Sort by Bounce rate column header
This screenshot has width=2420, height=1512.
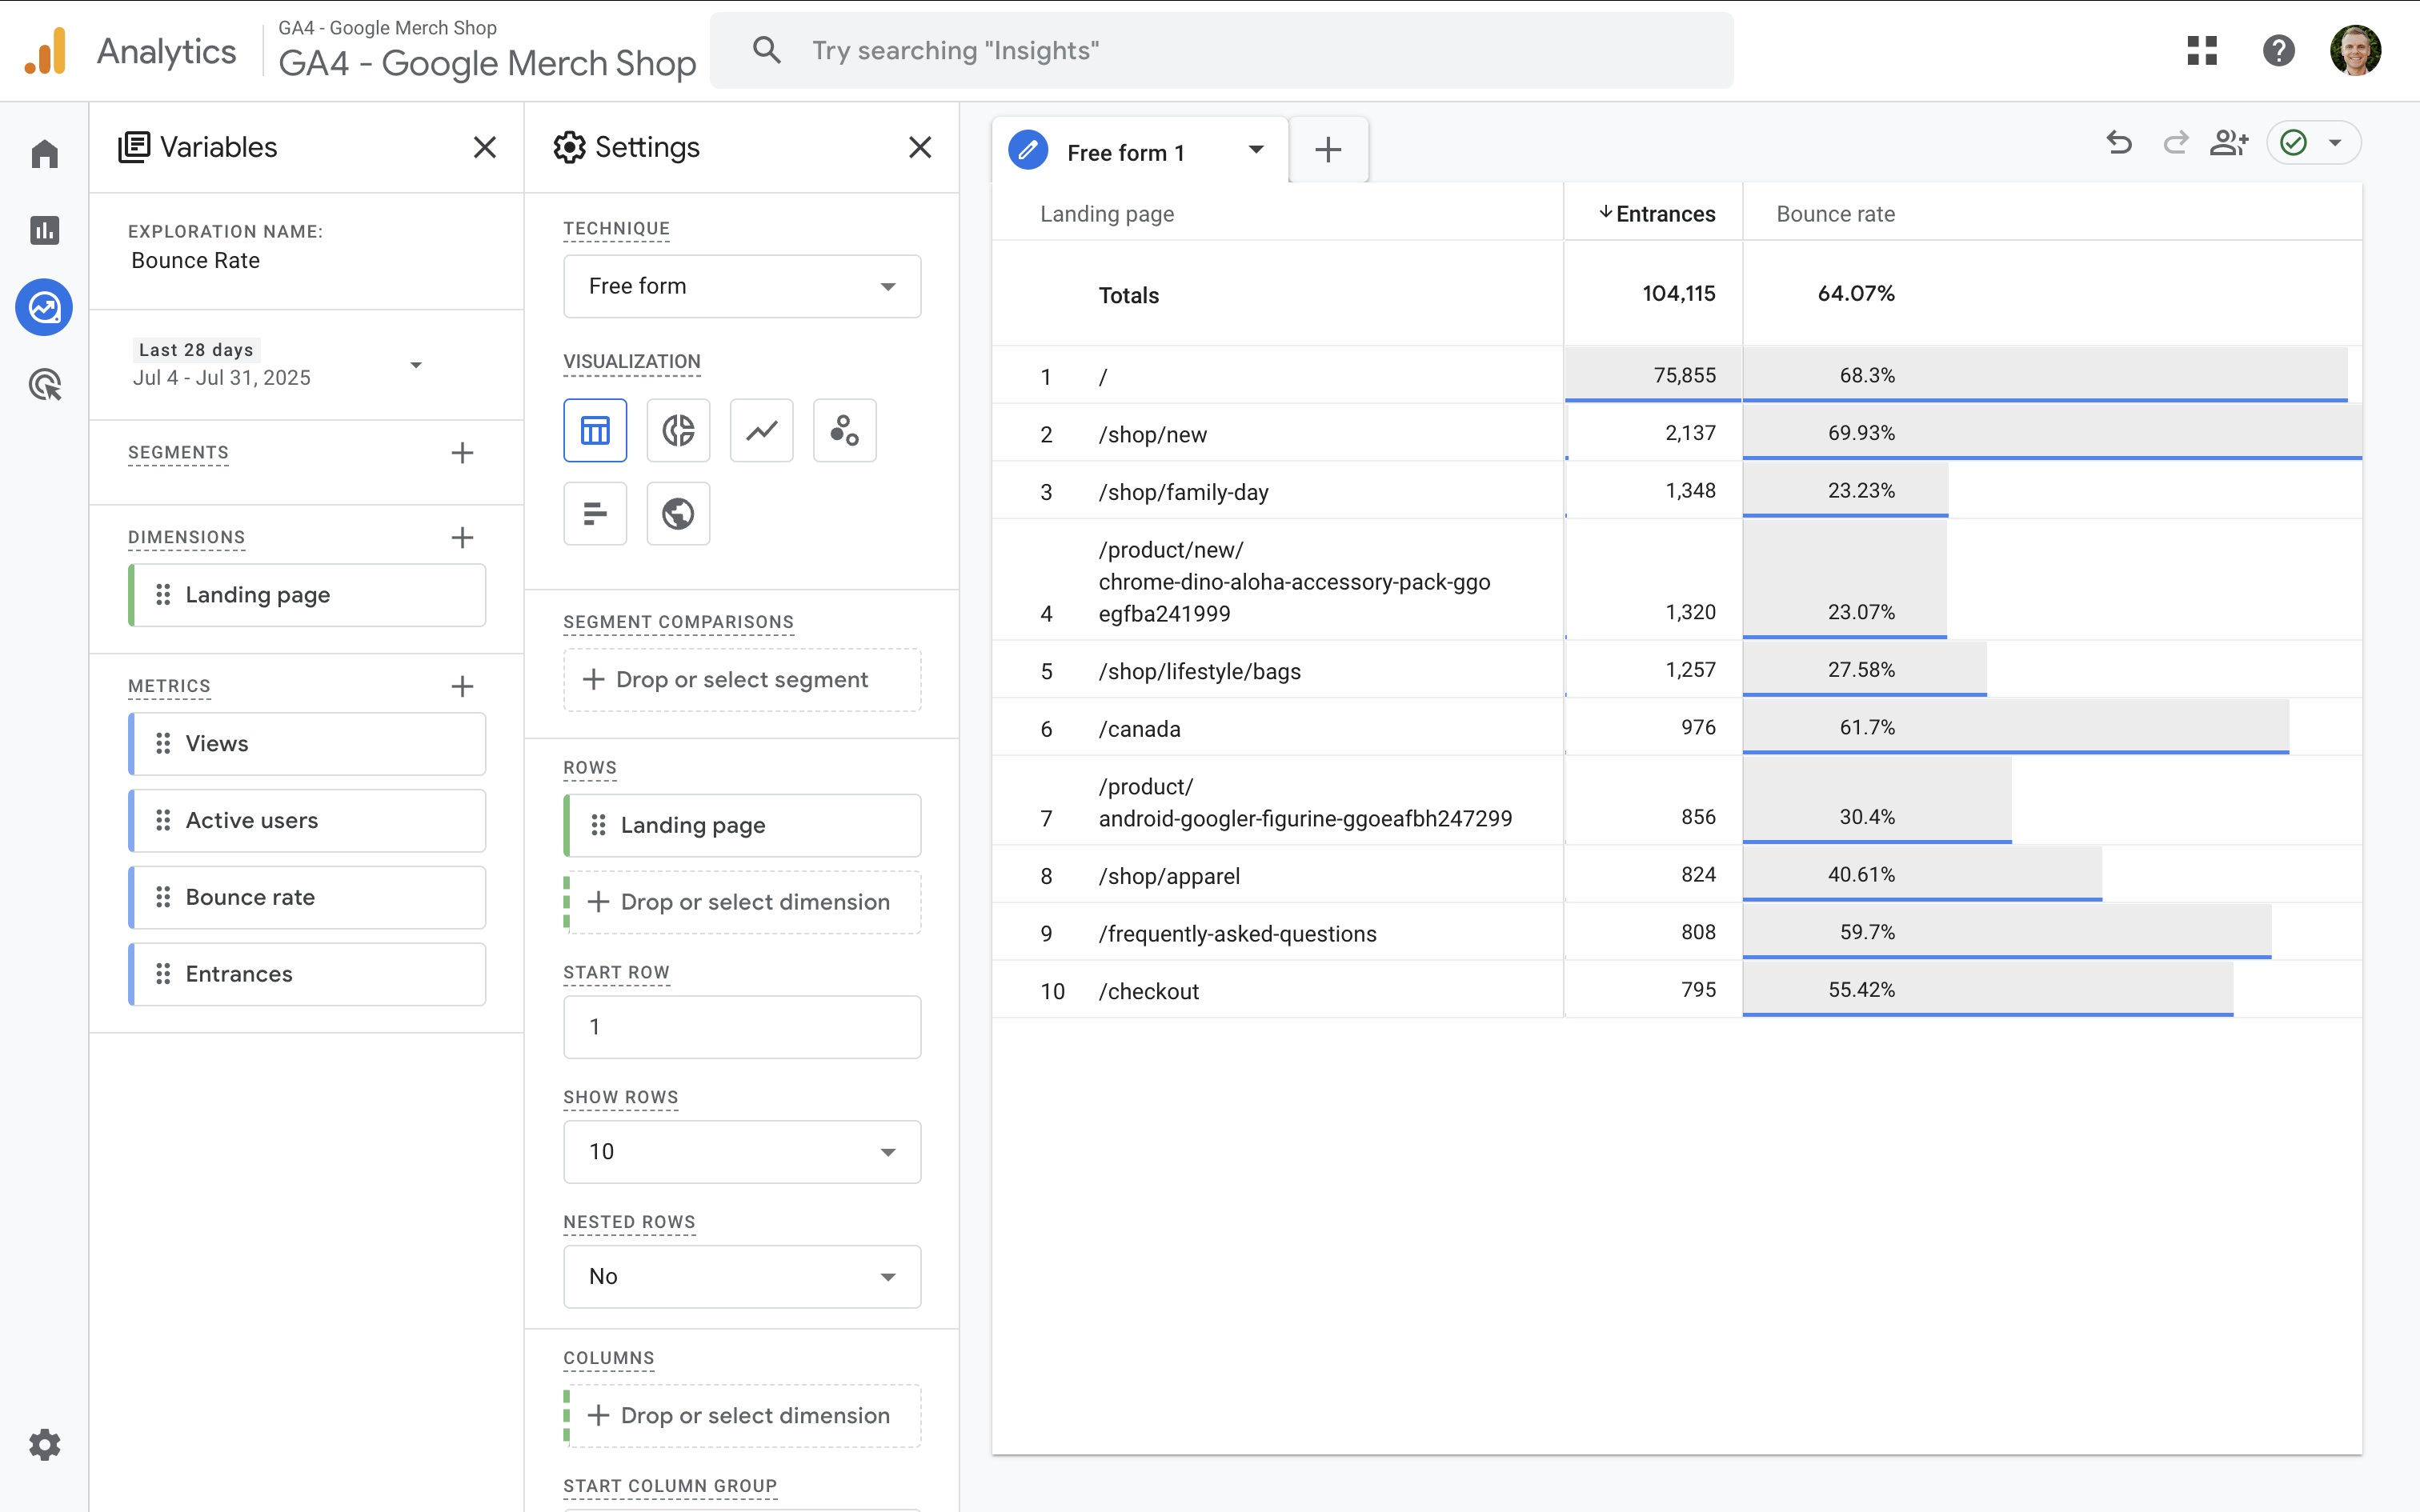(x=1836, y=214)
